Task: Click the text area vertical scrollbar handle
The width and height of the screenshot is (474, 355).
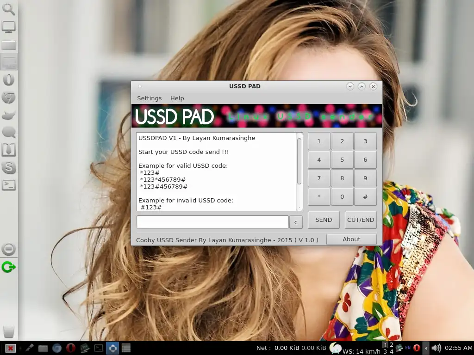Action: click(299, 161)
